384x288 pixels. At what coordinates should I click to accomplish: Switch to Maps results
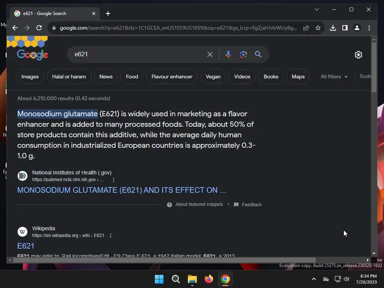coord(298,76)
